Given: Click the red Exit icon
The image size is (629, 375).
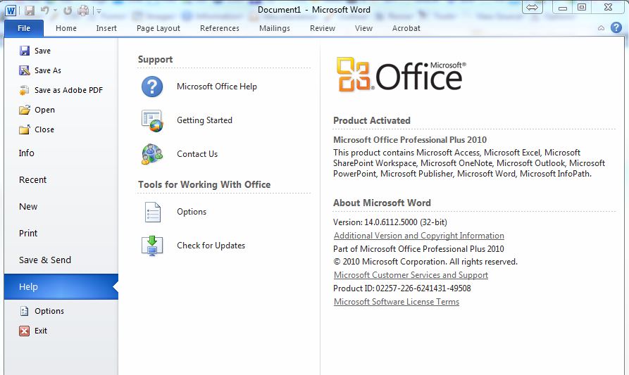Looking at the screenshot, I should click(x=25, y=331).
